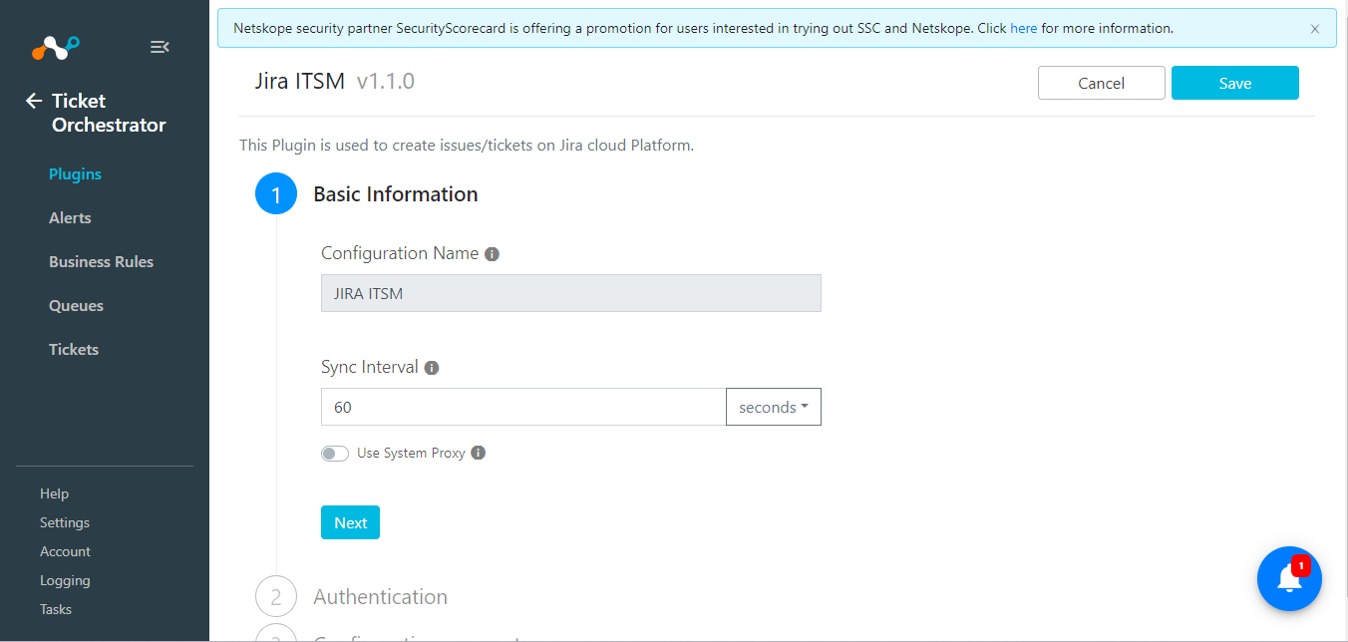Enable the Use System Proxy toggle
Image resolution: width=1348 pixels, height=642 pixels.
point(335,454)
